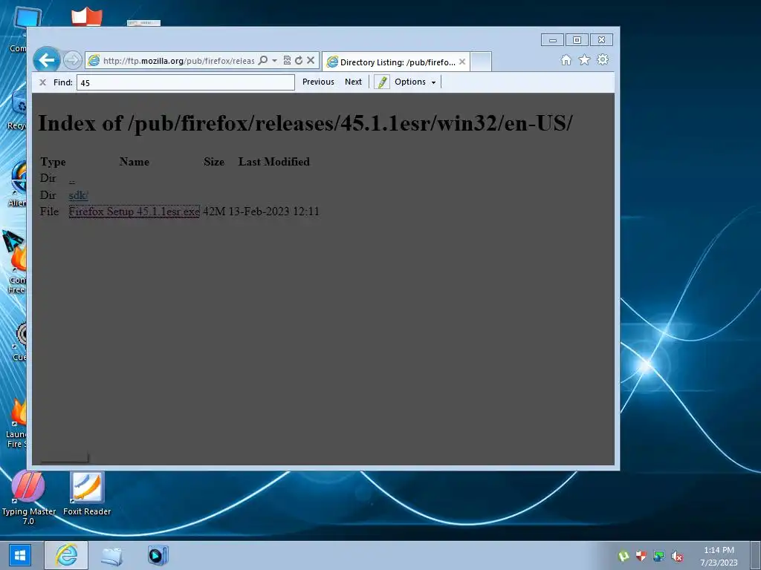Click the 'Index of /pub/firefox/releases' page heading

click(x=305, y=123)
